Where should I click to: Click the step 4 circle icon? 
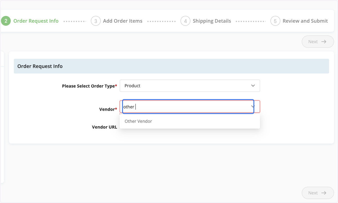coord(185,21)
